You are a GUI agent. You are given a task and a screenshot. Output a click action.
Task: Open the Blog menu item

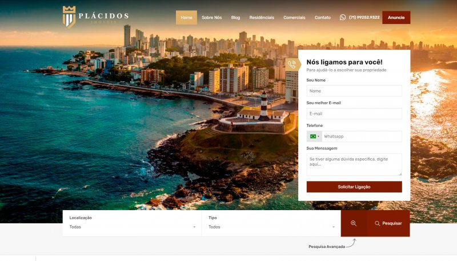235,17
